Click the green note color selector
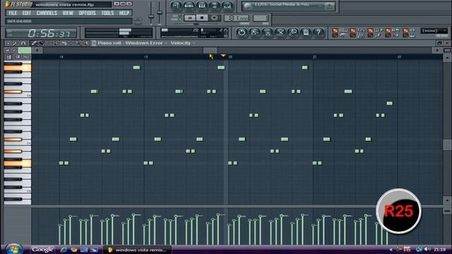452x254 pixels. [25, 50]
